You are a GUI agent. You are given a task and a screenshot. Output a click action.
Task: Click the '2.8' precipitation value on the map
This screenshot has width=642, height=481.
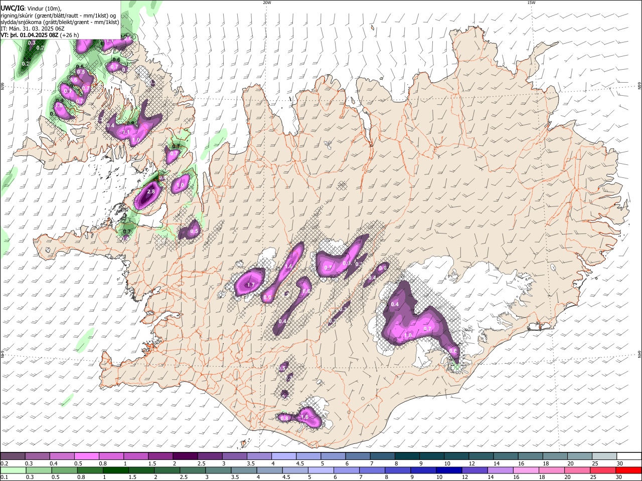(150, 191)
